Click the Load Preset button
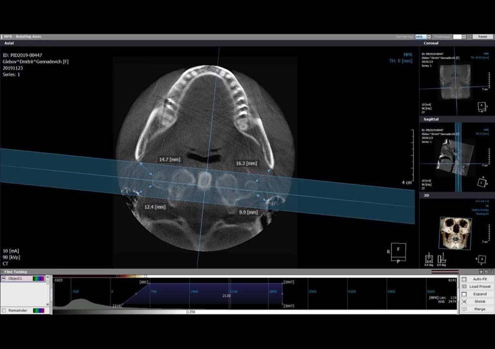The width and height of the screenshot is (495, 349). [x=476, y=287]
